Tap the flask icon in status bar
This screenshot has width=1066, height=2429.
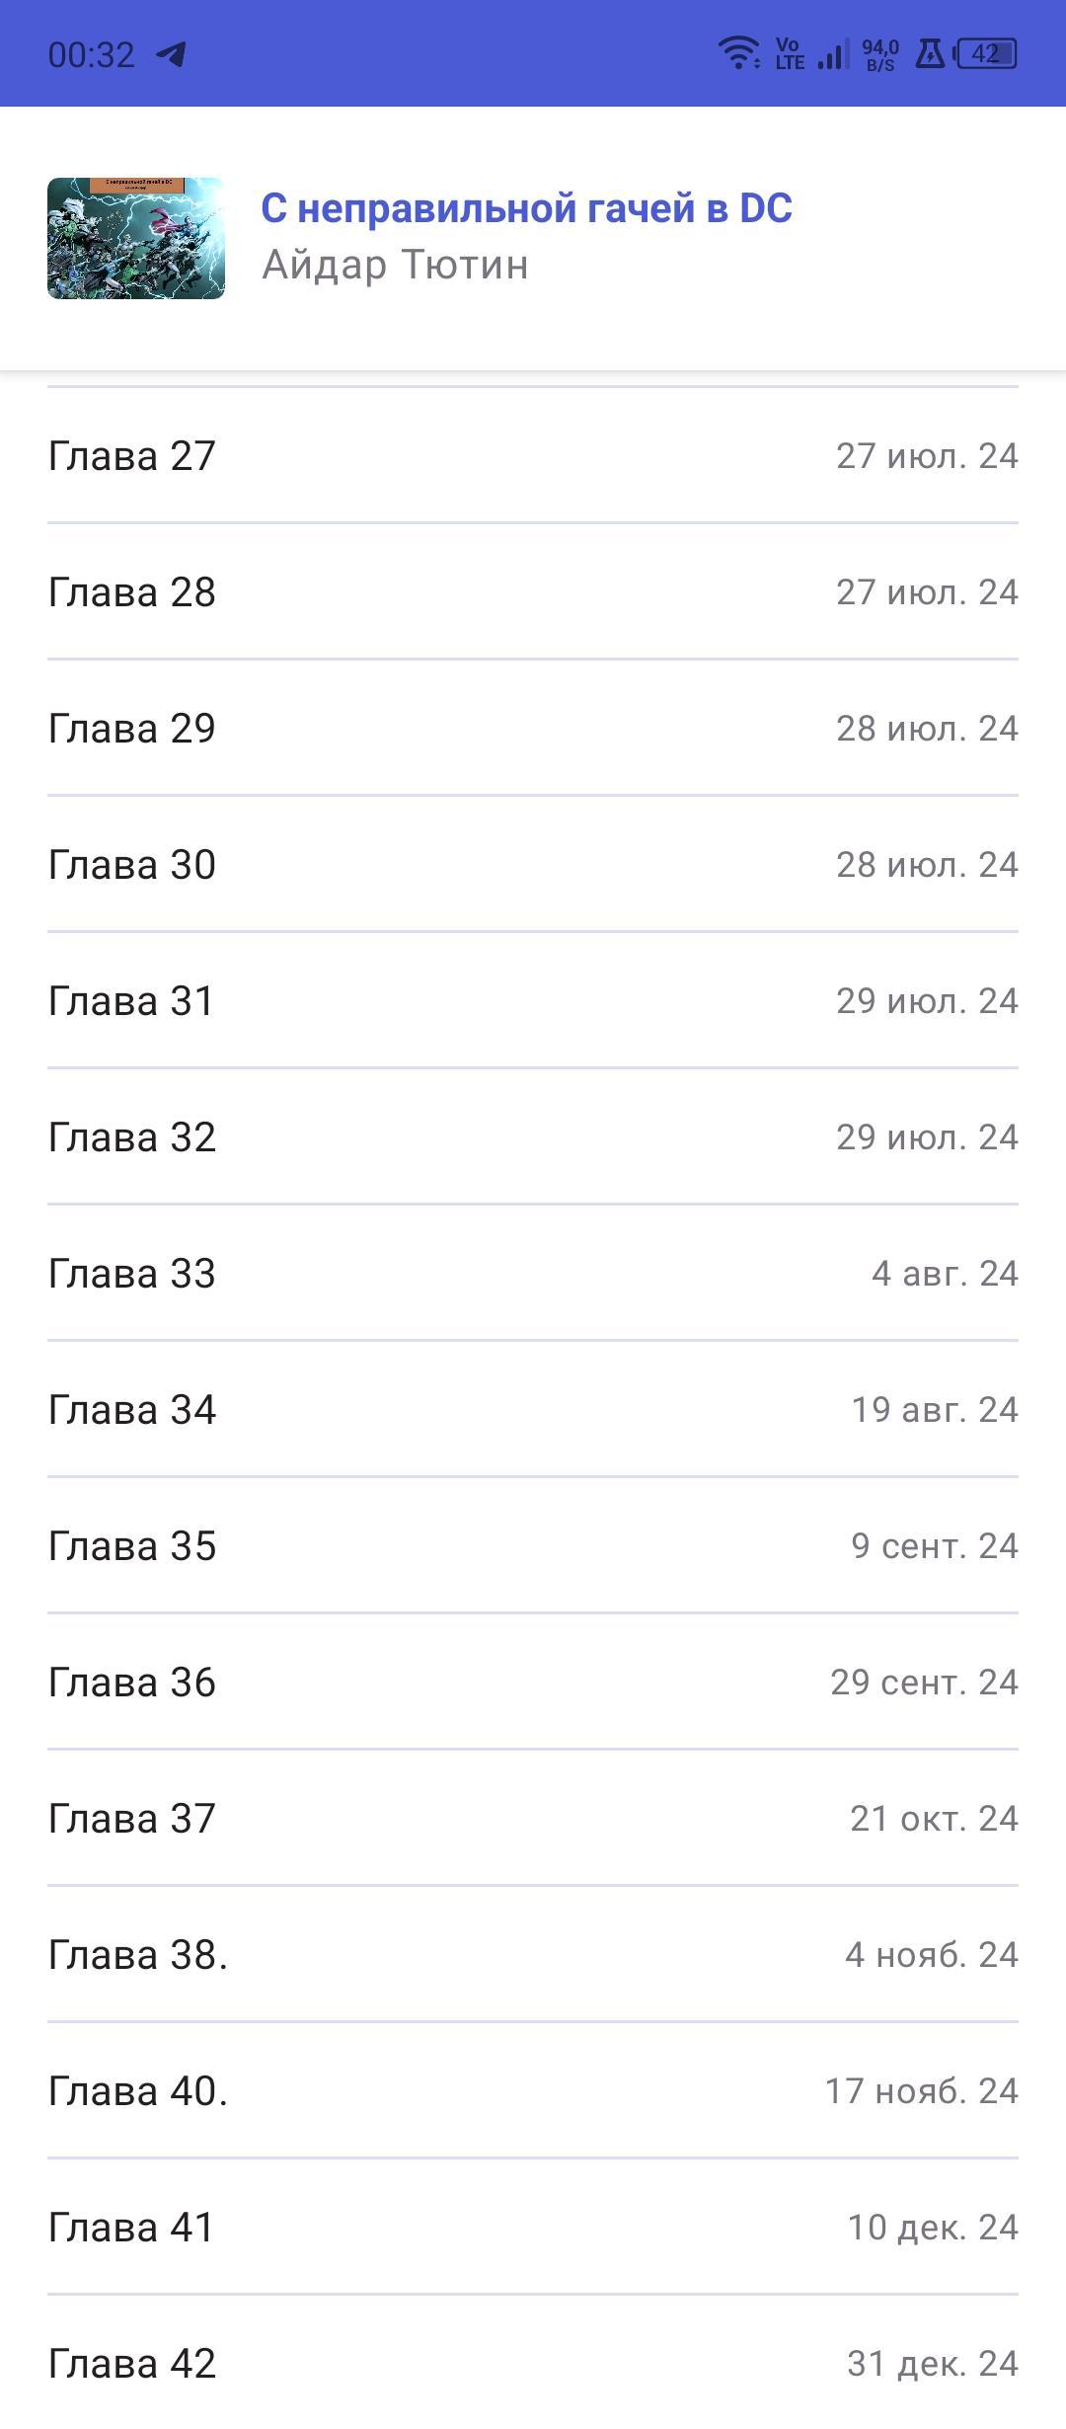click(x=929, y=53)
